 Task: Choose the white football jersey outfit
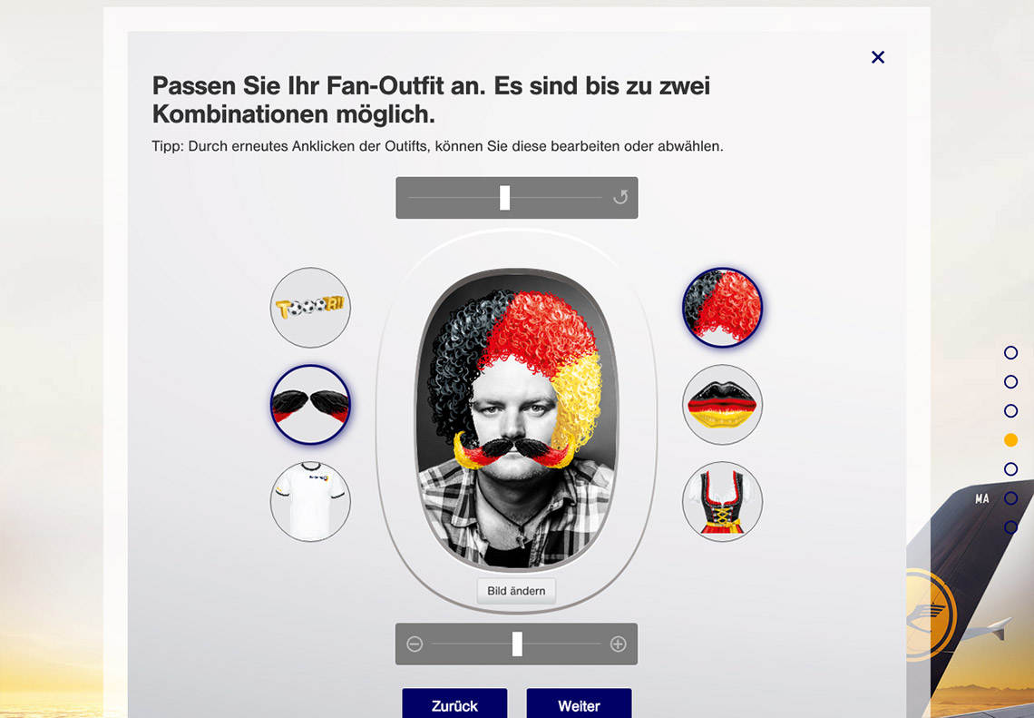tap(310, 502)
